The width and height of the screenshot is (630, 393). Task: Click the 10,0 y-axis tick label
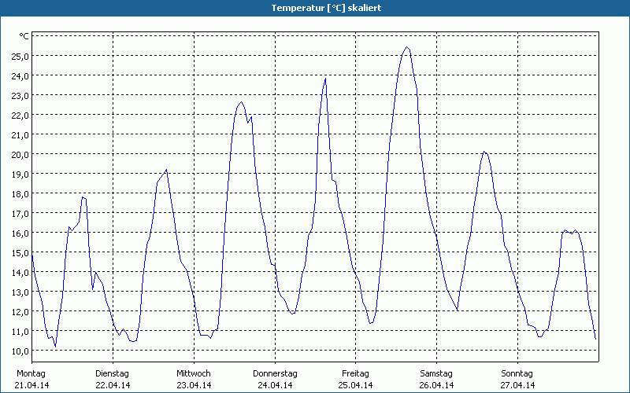[x=20, y=351]
